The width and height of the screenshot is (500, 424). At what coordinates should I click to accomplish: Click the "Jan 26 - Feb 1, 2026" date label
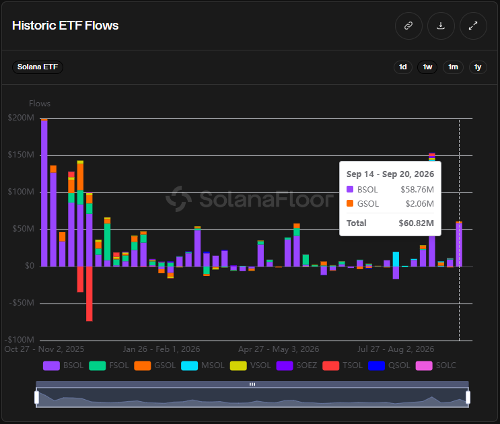(x=162, y=349)
